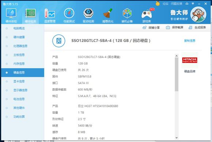This screenshot has width=212, height=142.
Task: Click the round hard disk icon beside title
Action: point(59,41)
